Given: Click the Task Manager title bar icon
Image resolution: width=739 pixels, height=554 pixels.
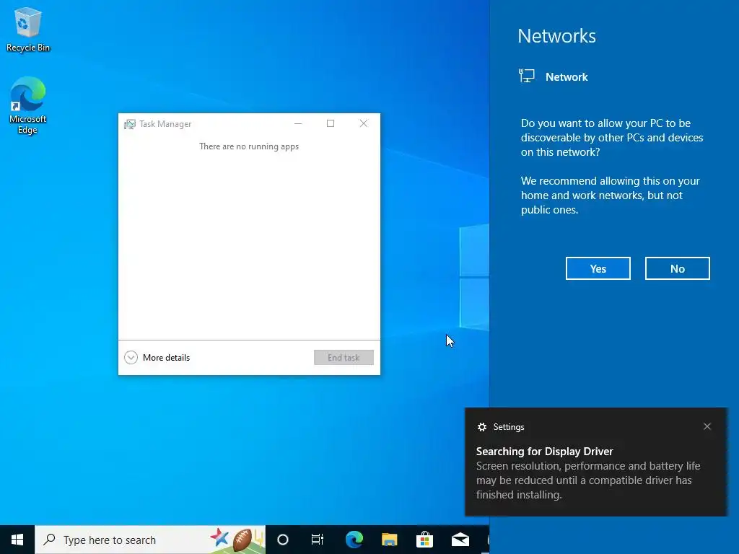Looking at the screenshot, I should click(x=130, y=124).
